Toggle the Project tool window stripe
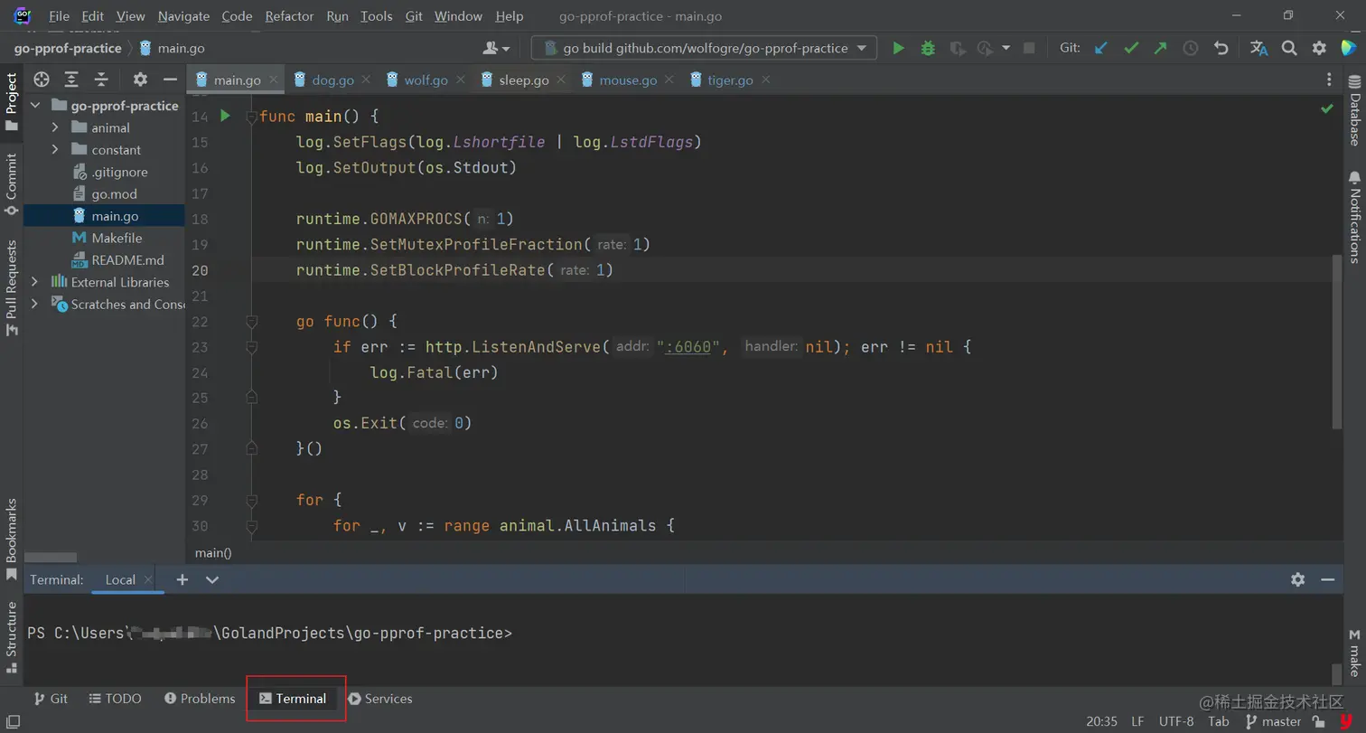 [x=11, y=101]
